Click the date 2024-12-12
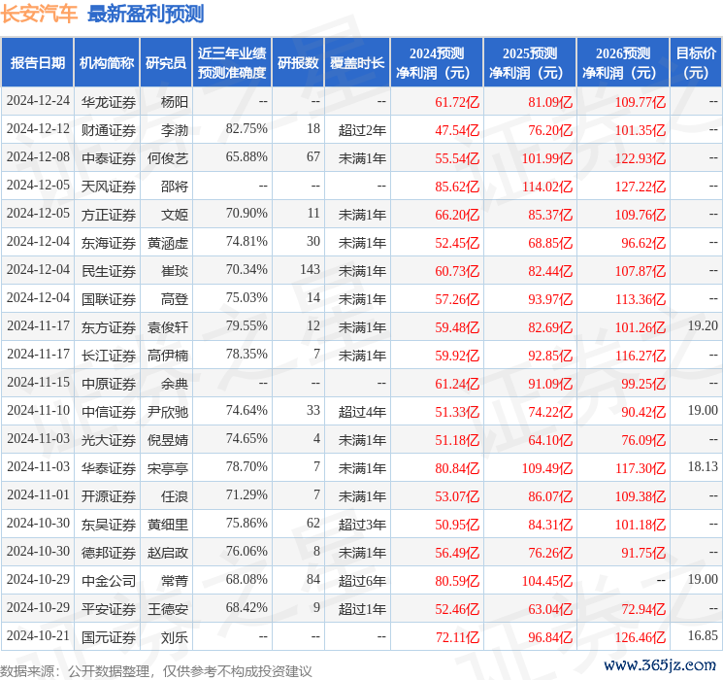This screenshot has width=723, height=680. (38, 129)
